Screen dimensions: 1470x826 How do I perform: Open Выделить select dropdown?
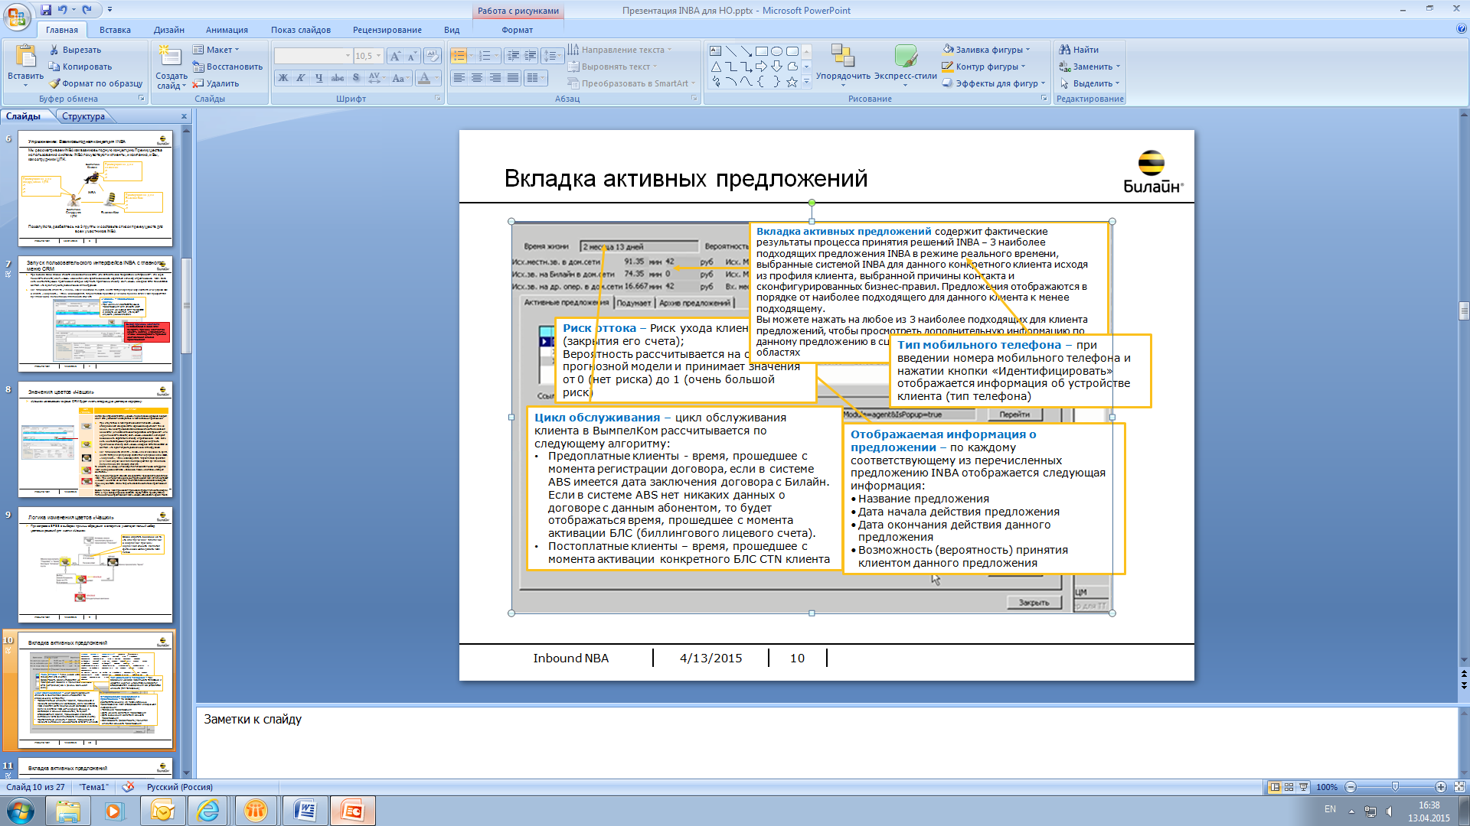(x=1089, y=83)
